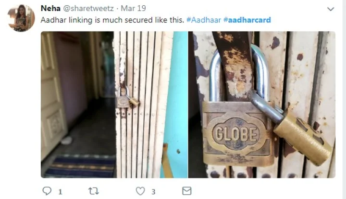Screen dimensions: 346x199
Task: Open left photo of the doorway gate
Action: (x=114, y=105)
